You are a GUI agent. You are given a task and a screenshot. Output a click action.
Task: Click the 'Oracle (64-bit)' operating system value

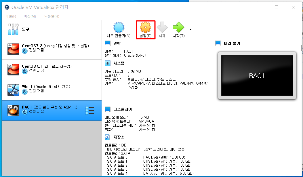click(136, 55)
